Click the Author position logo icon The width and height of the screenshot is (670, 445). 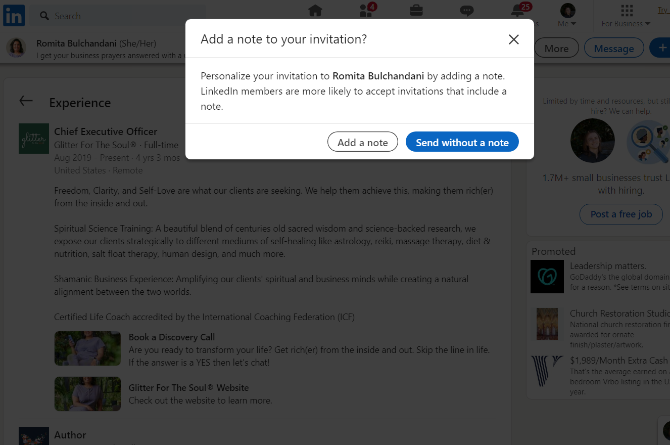tap(34, 436)
